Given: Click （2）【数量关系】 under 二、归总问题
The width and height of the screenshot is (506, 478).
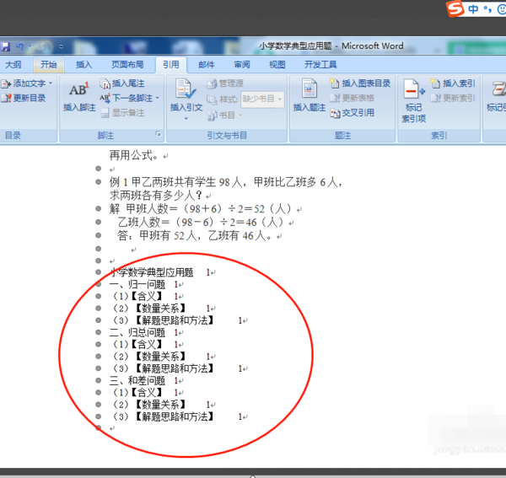Looking at the screenshot, I should (x=148, y=357).
